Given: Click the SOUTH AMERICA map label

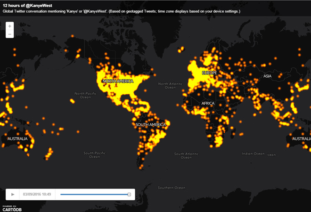Looking at the screenshot, I should tap(150, 124).
